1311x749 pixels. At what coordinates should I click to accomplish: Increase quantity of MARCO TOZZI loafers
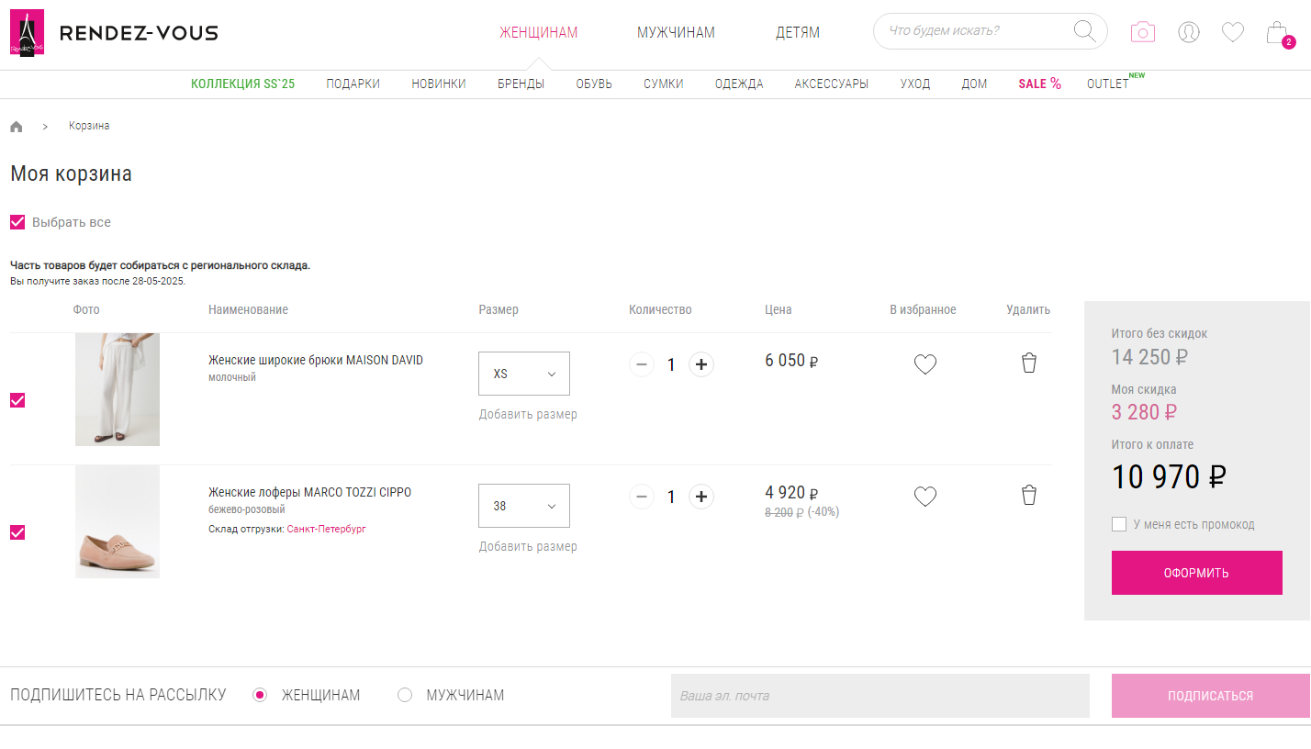(x=701, y=497)
